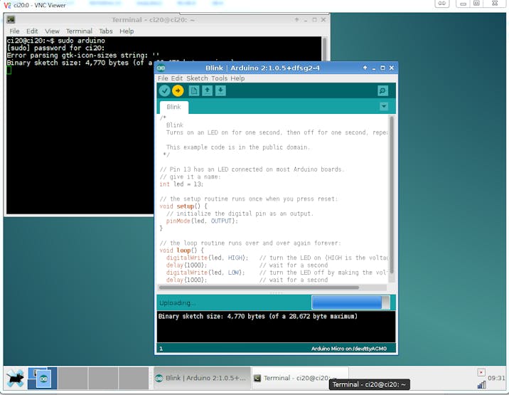Image resolution: width=509 pixels, height=395 pixels.
Task: Open the Terminal window View menu
Action: click(x=52, y=31)
